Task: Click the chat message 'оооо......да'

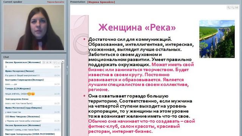Action: click(11, 84)
